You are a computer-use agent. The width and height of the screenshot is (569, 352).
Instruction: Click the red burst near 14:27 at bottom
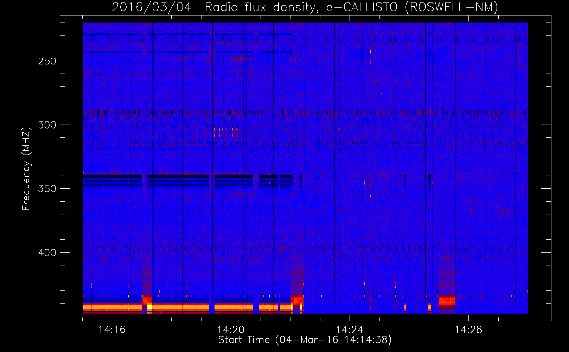[447, 301]
